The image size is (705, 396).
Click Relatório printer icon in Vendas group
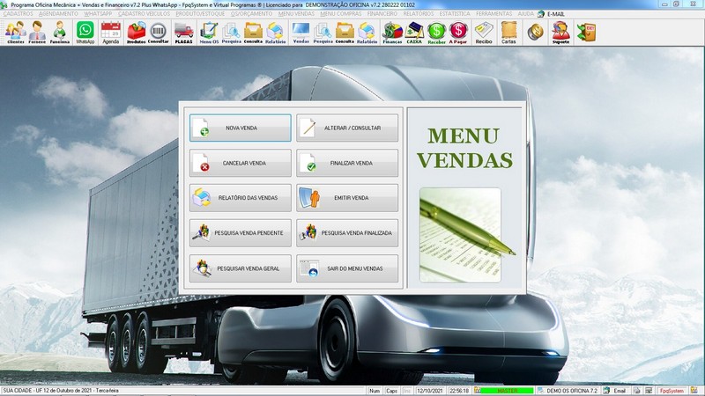pyautogui.click(x=367, y=33)
